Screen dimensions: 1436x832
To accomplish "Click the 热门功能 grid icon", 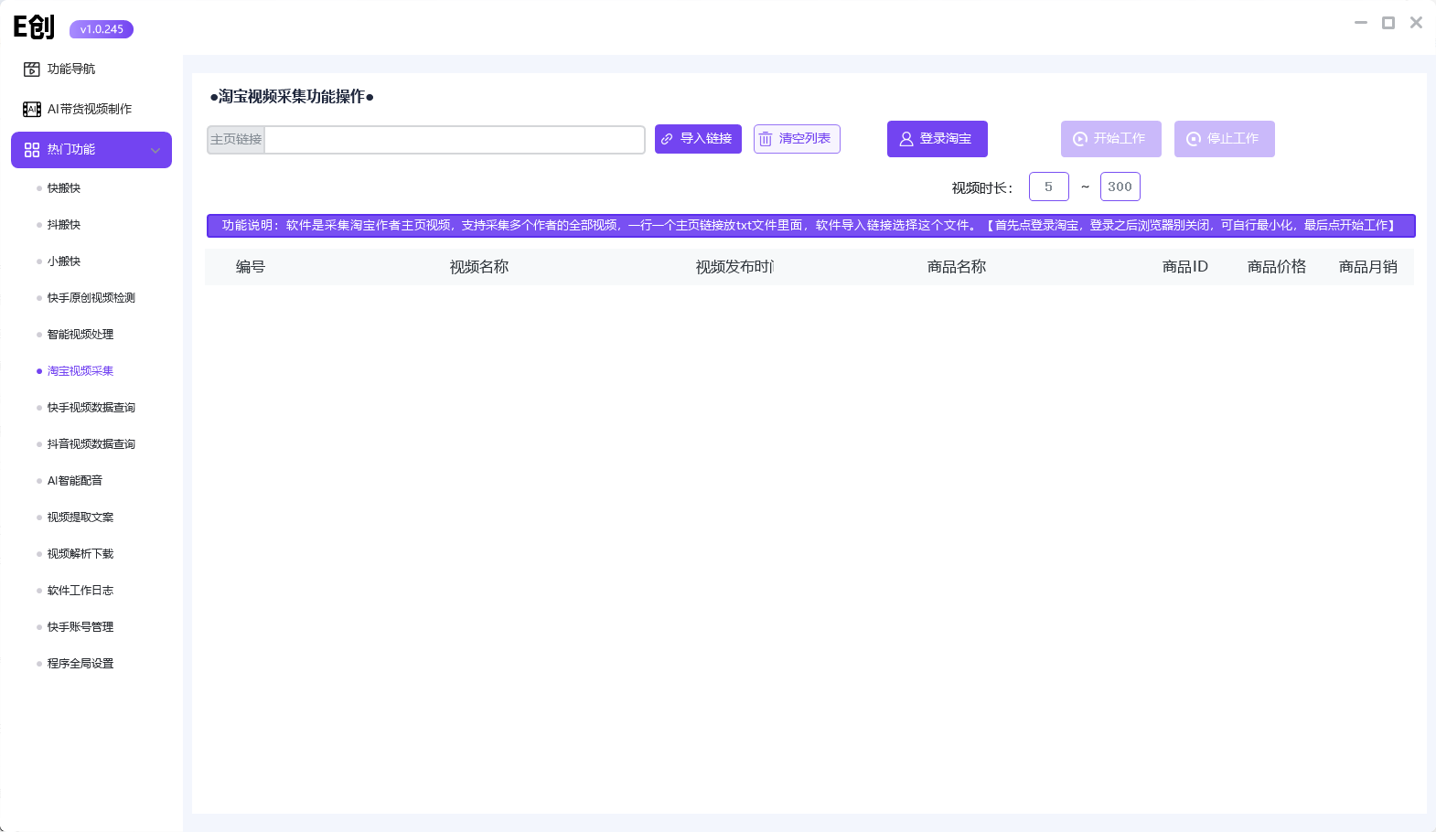I will coord(32,150).
